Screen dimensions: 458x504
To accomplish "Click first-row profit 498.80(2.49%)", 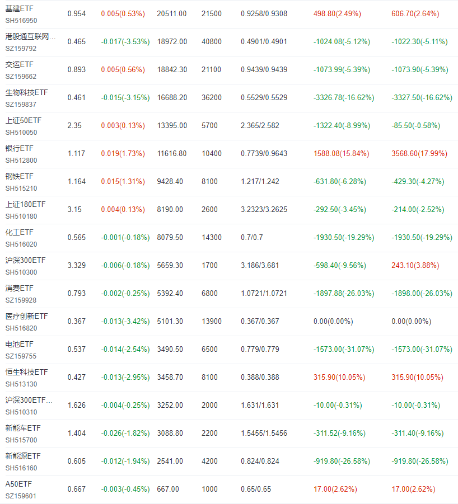I will point(337,14).
